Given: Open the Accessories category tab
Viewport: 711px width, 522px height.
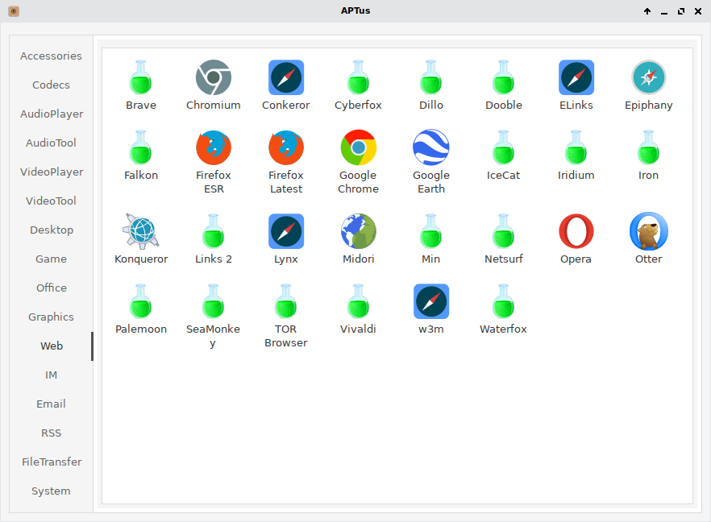Looking at the screenshot, I should click(52, 56).
